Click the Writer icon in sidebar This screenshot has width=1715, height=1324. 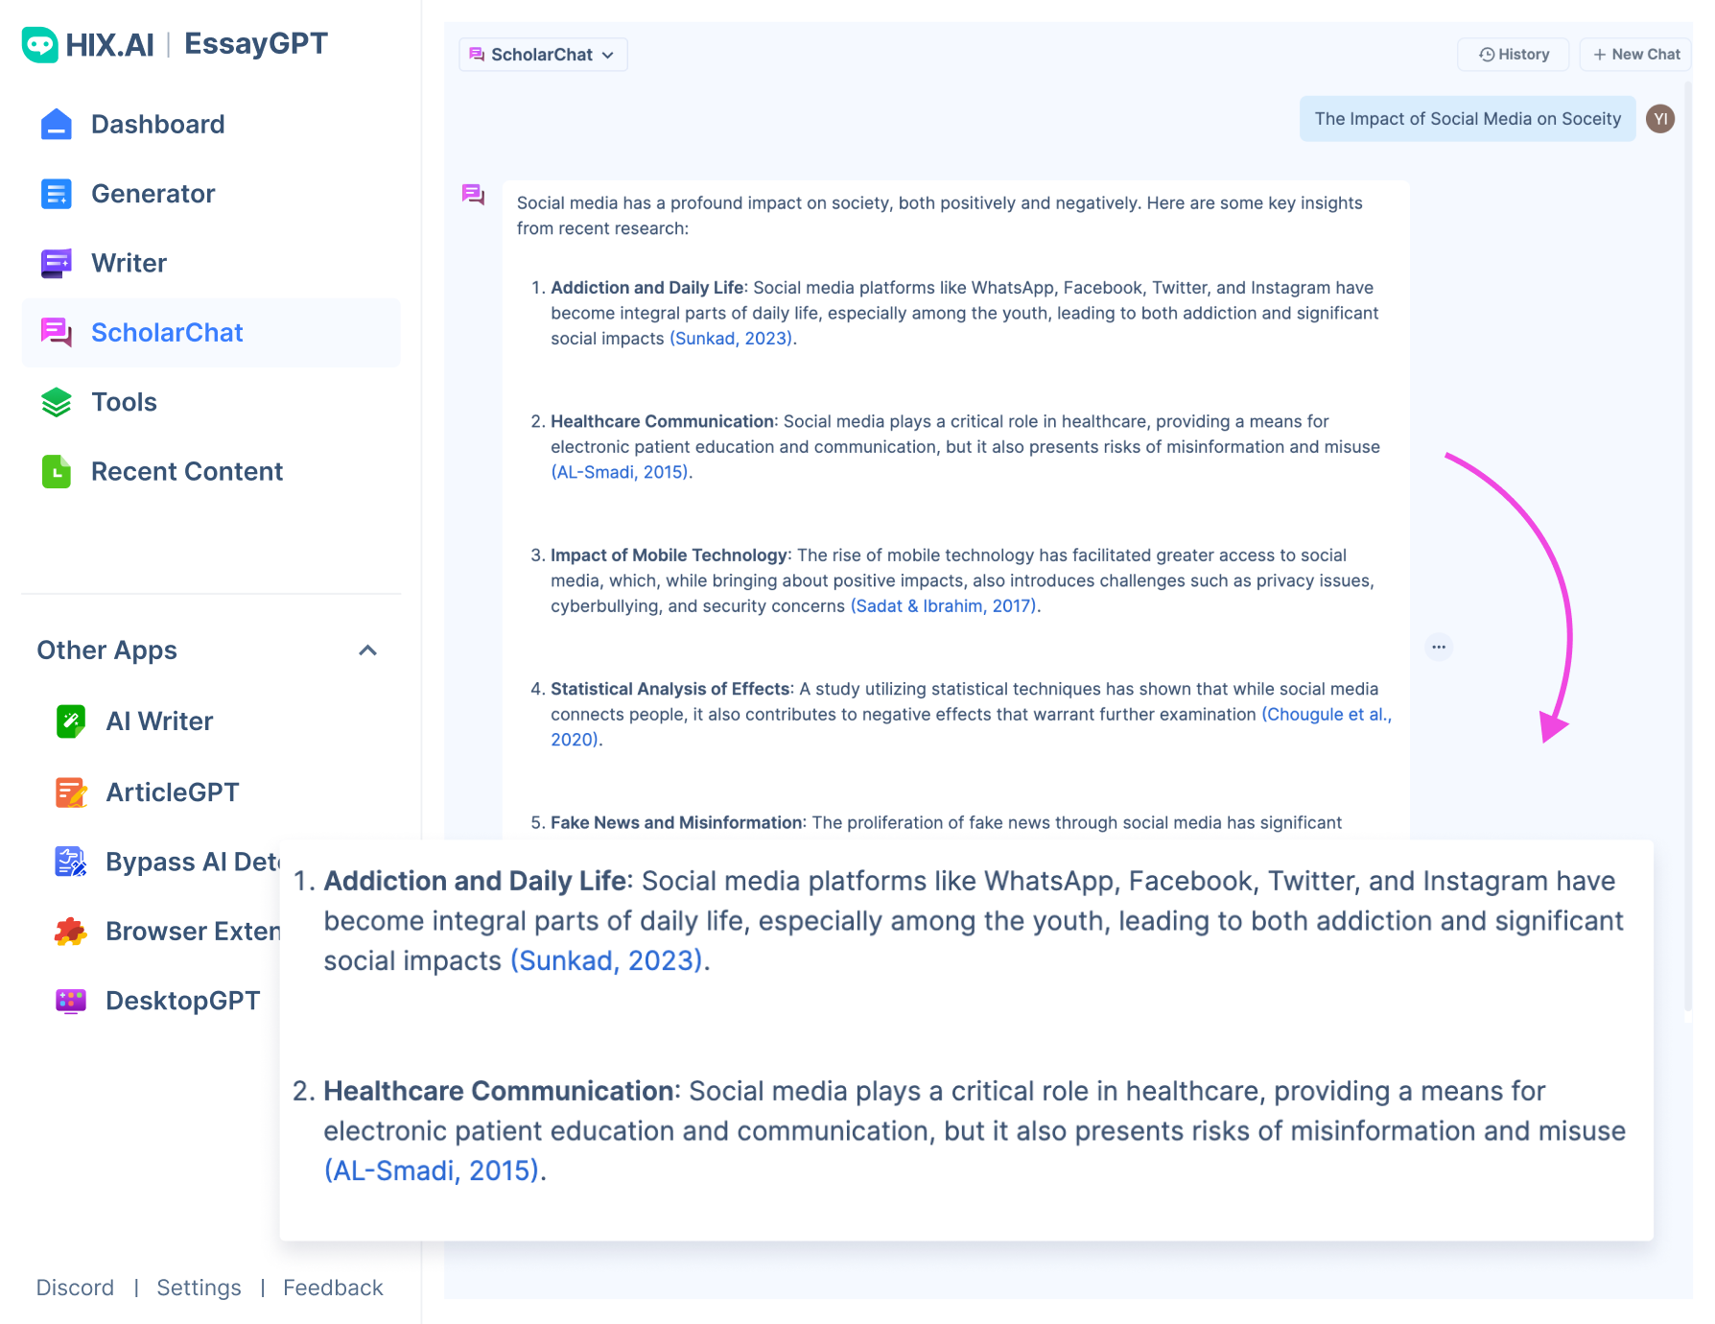pos(57,263)
